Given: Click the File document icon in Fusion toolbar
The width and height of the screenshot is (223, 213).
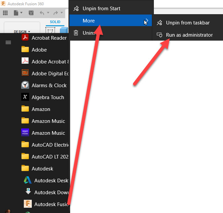Looking at the screenshot, I should point(16,13).
